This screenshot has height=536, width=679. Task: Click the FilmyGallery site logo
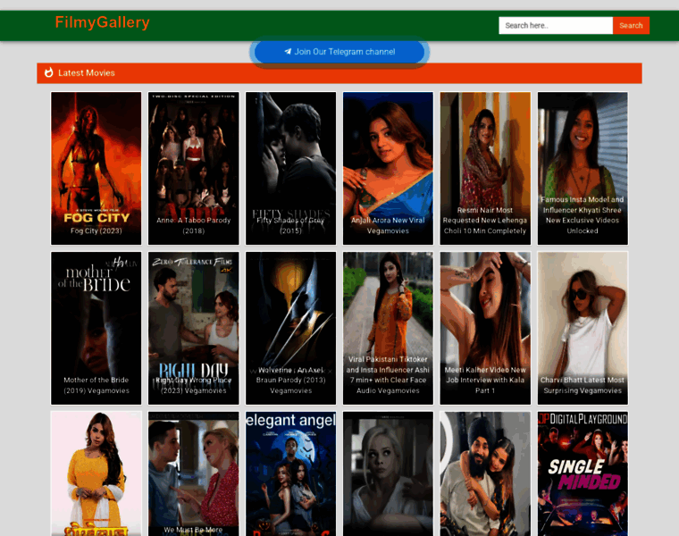click(102, 22)
